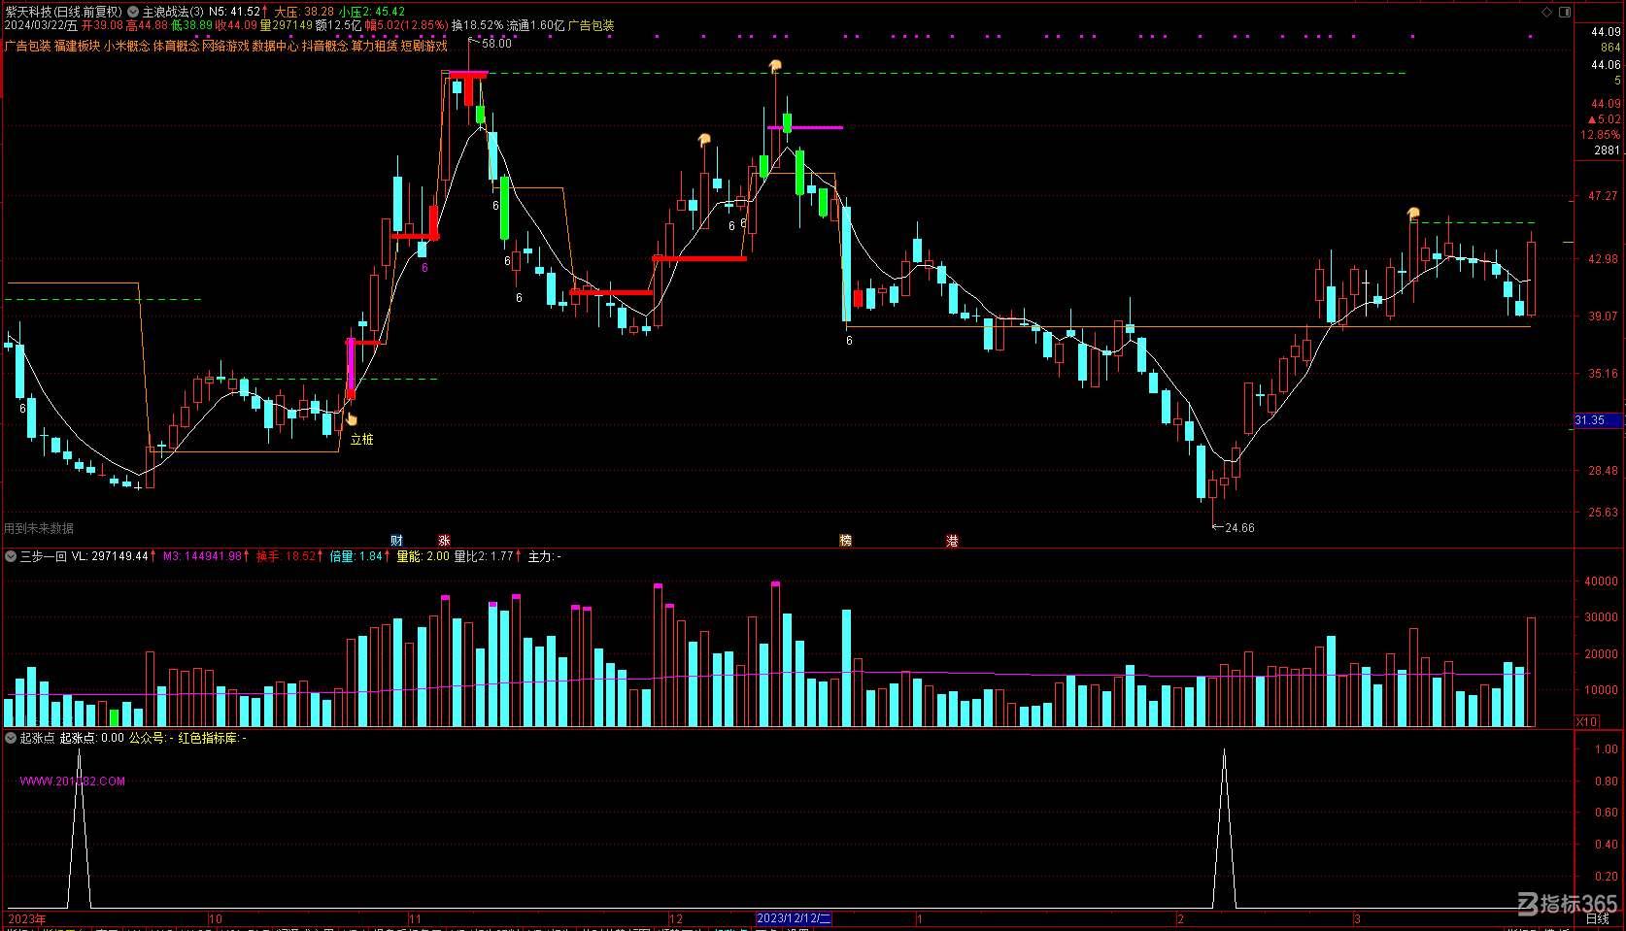Click the 2023年 label on the time axis
This screenshot has width=1626, height=931.
pyautogui.click(x=27, y=918)
